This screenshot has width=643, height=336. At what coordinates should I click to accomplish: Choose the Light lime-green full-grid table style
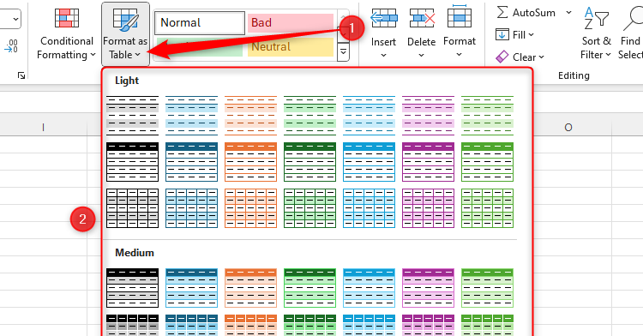(x=487, y=208)
